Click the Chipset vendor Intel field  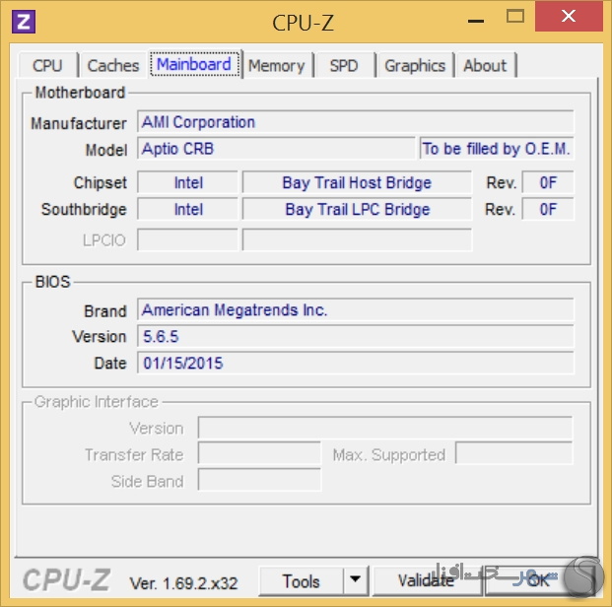pos(187,182)
